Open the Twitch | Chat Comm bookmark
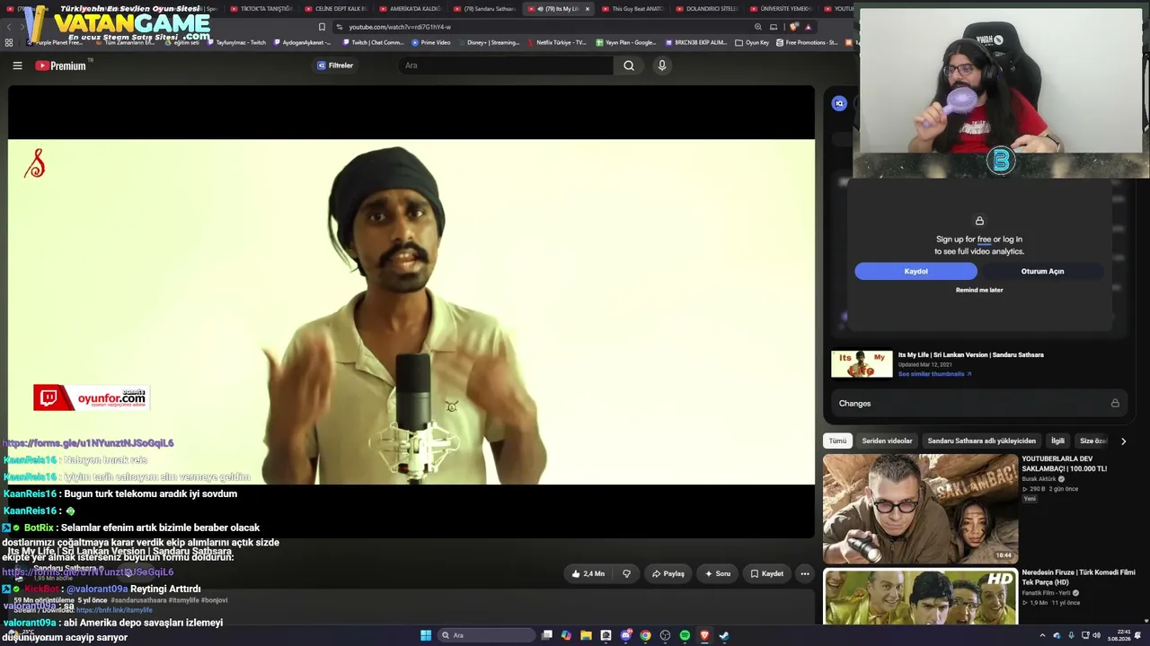Image resolution: width=1150 pixels, height=646 pixels. [373, 42]
